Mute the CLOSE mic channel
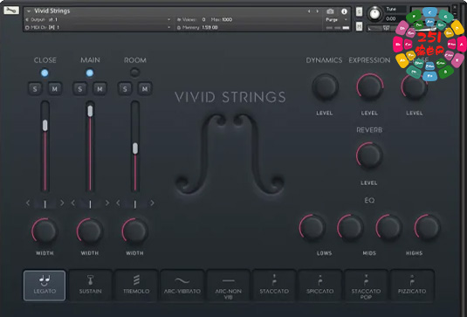467x317 pixels. pos(55,88)
